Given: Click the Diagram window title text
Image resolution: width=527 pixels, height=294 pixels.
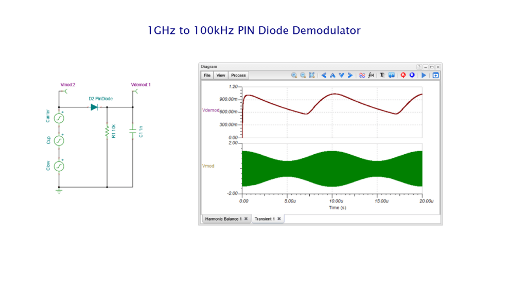Looking at the screenshot, I should coord(209,66).
